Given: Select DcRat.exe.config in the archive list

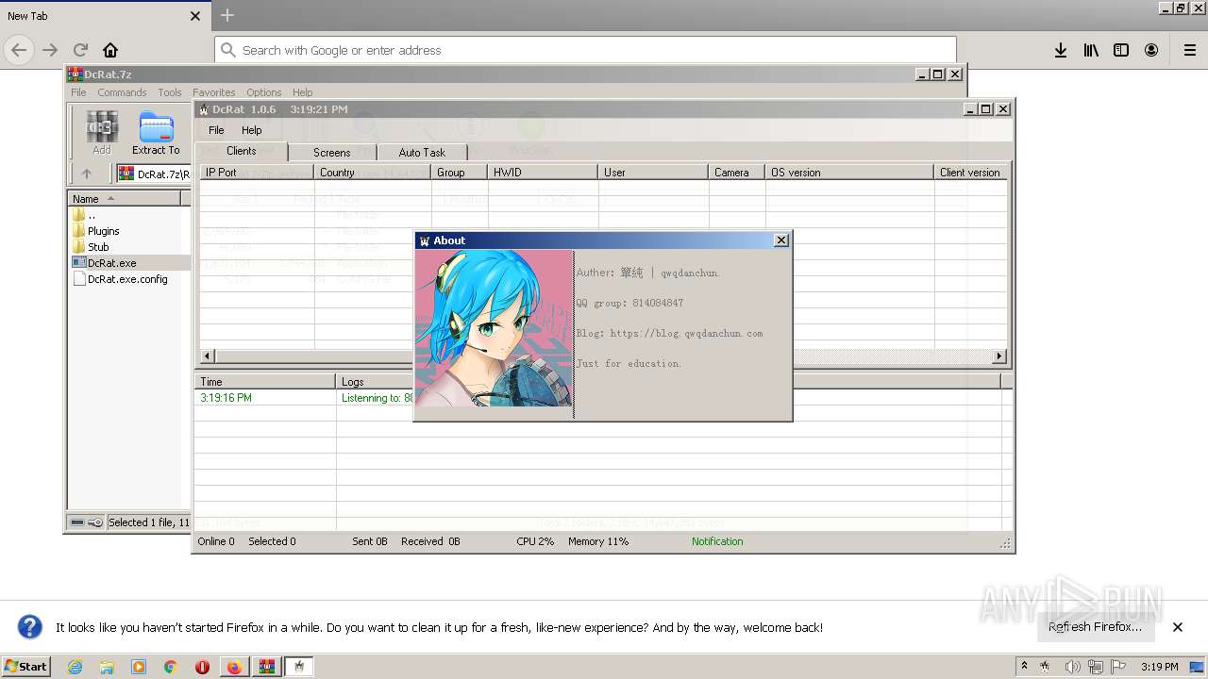Looking at the screenshot, I should tap(127, 279).
